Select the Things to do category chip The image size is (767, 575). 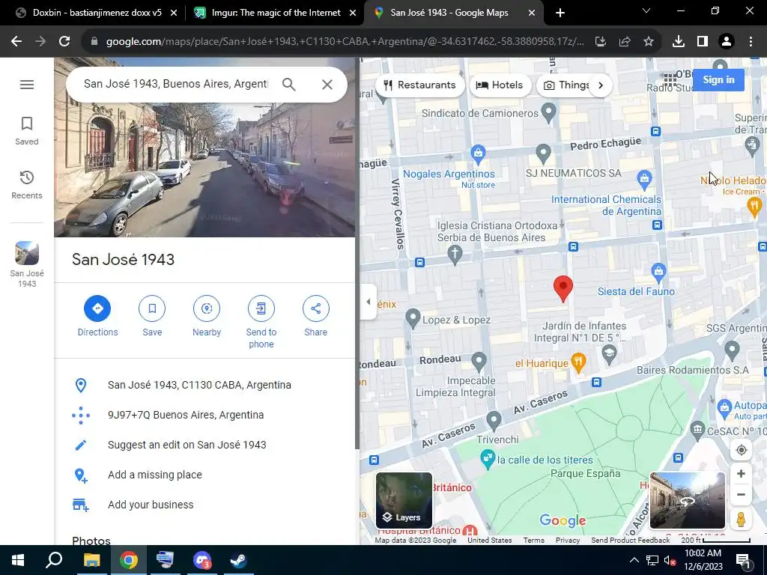(565, 85)
